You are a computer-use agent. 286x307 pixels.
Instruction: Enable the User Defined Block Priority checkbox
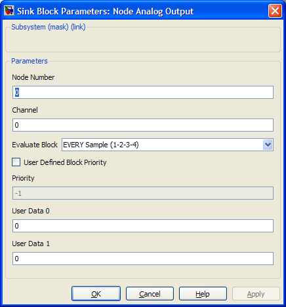coord(16,162)
